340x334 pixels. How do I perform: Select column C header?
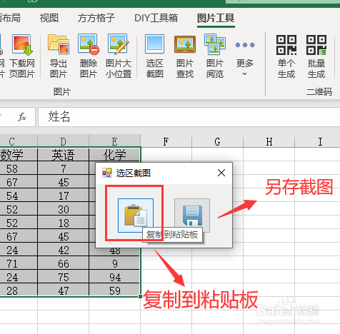[19, 141]
